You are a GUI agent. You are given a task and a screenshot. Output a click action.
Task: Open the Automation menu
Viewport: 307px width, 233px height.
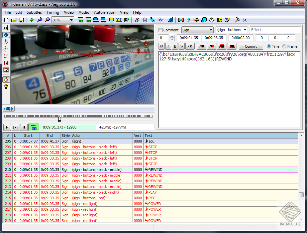[104, 12]
